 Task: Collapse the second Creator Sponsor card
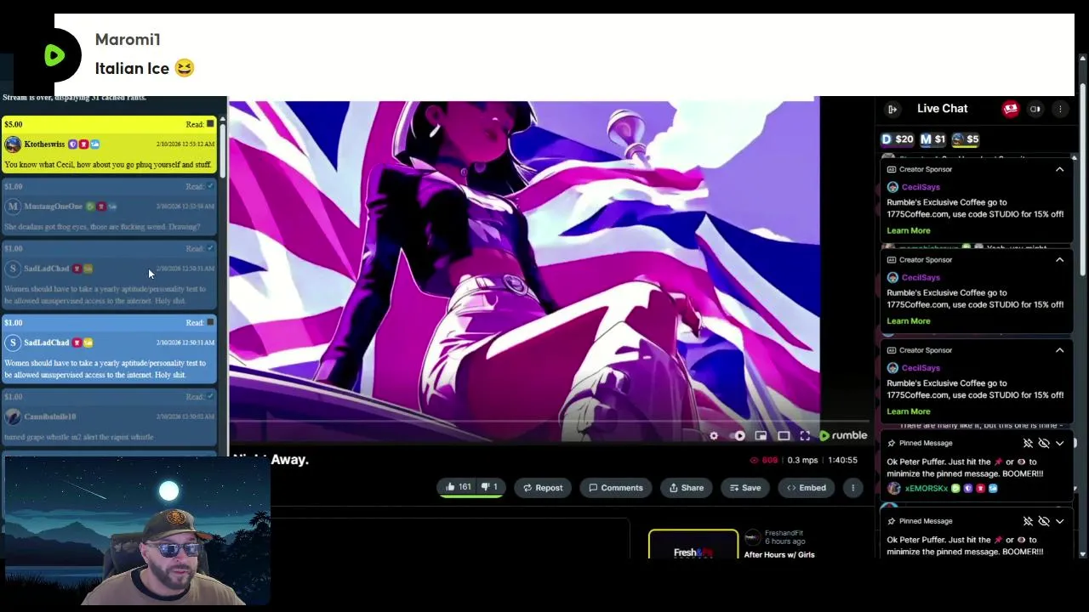click(x=1059, y=259)
